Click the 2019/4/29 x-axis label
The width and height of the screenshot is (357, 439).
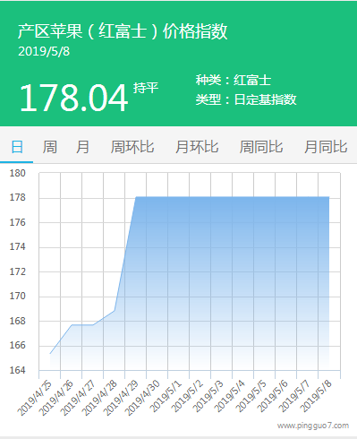point(121,398)
